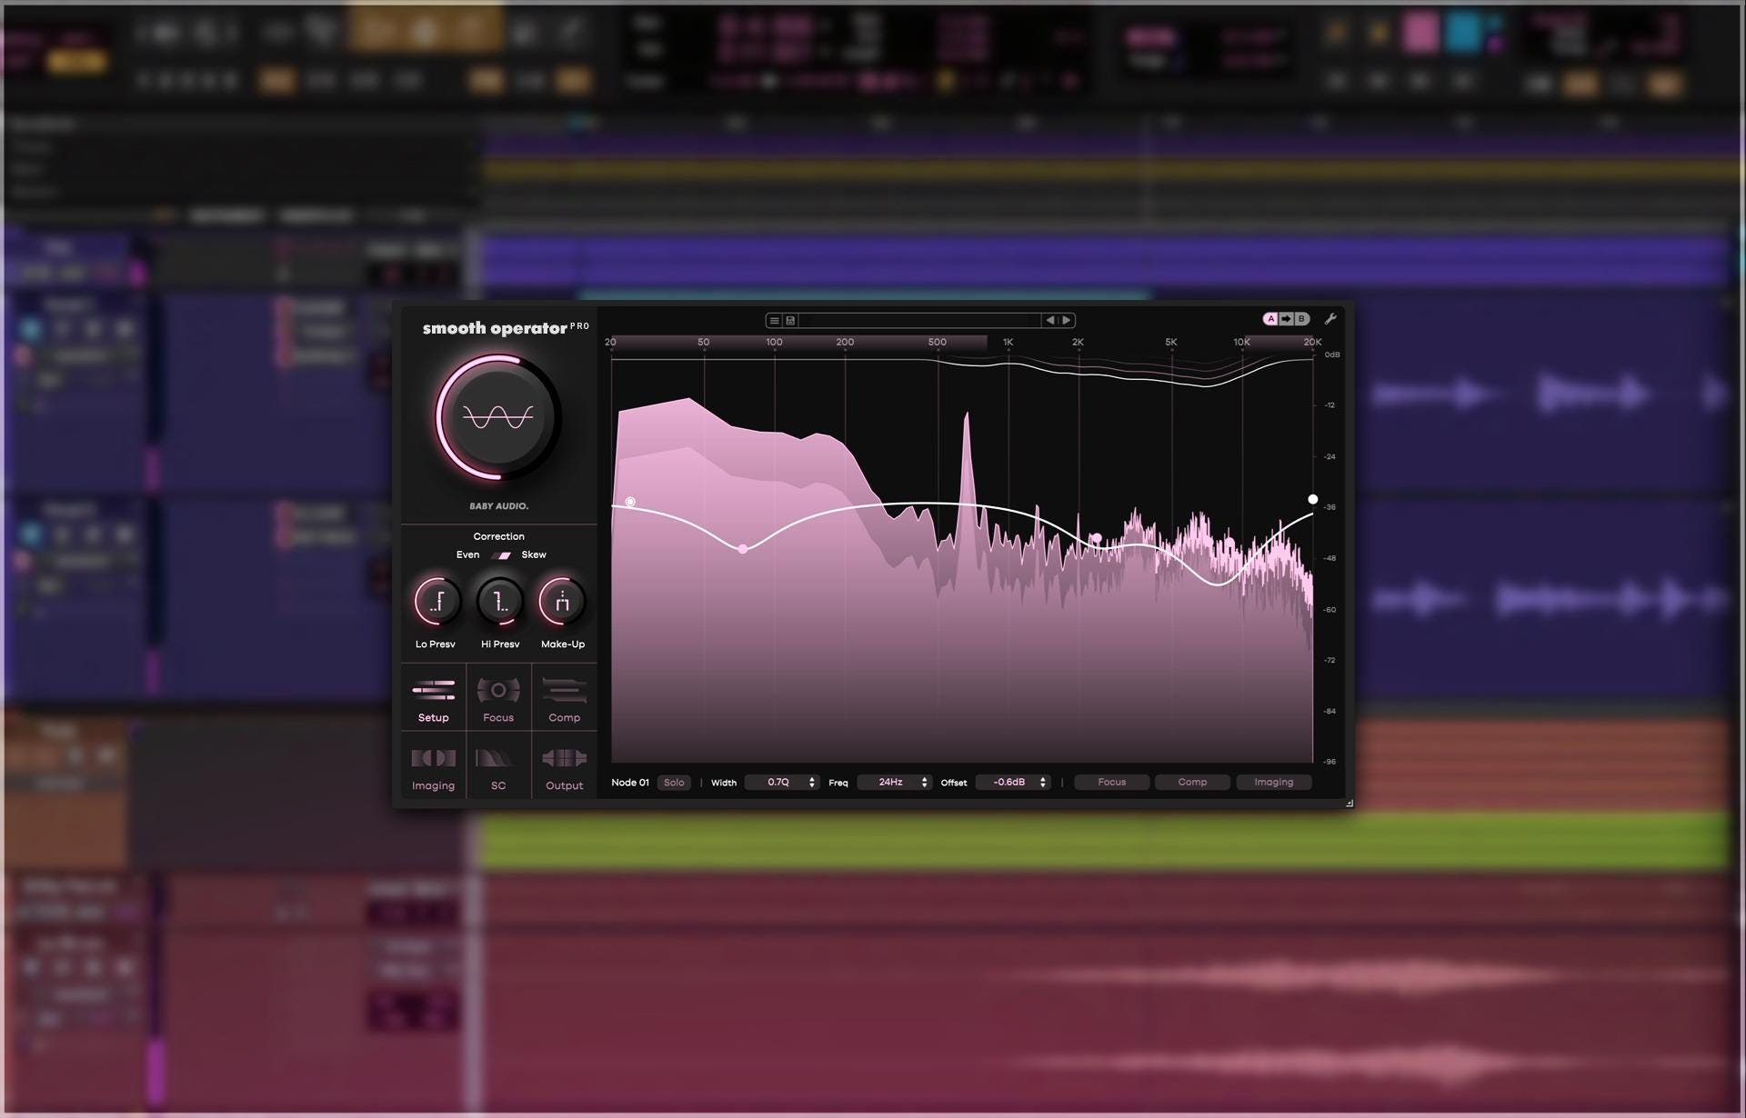Copy state A to B with arrow
Image resolution: width=1746 pixels, height=1118 pixels.
pyautogui.click(x=1286, y=319)
